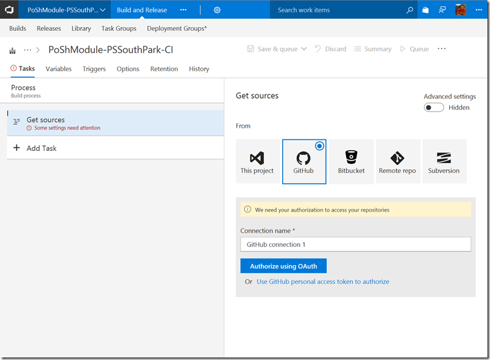Open the top-right ellipsis menu
The width and height of the screenshot is (490, 360).
pos(479,10)
